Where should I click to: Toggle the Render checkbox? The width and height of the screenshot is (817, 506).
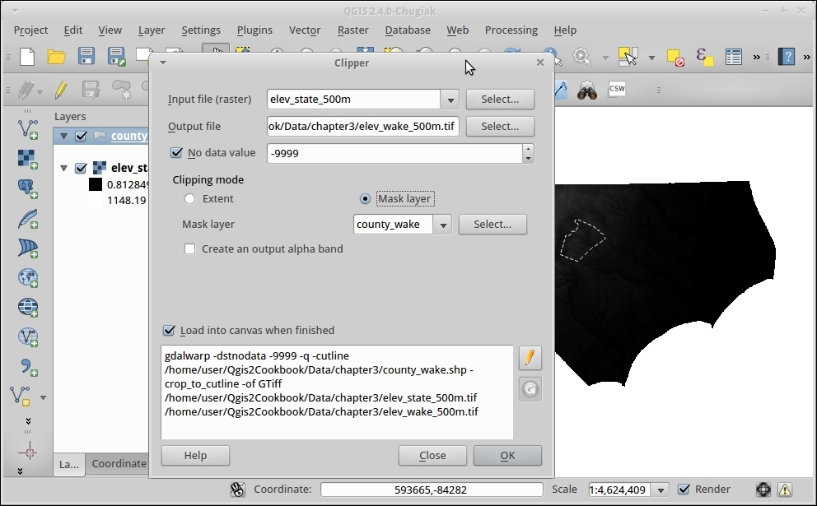click(684, 490)
